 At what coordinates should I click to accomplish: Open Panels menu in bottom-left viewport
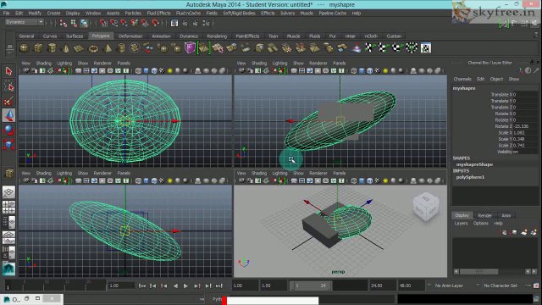124,173
